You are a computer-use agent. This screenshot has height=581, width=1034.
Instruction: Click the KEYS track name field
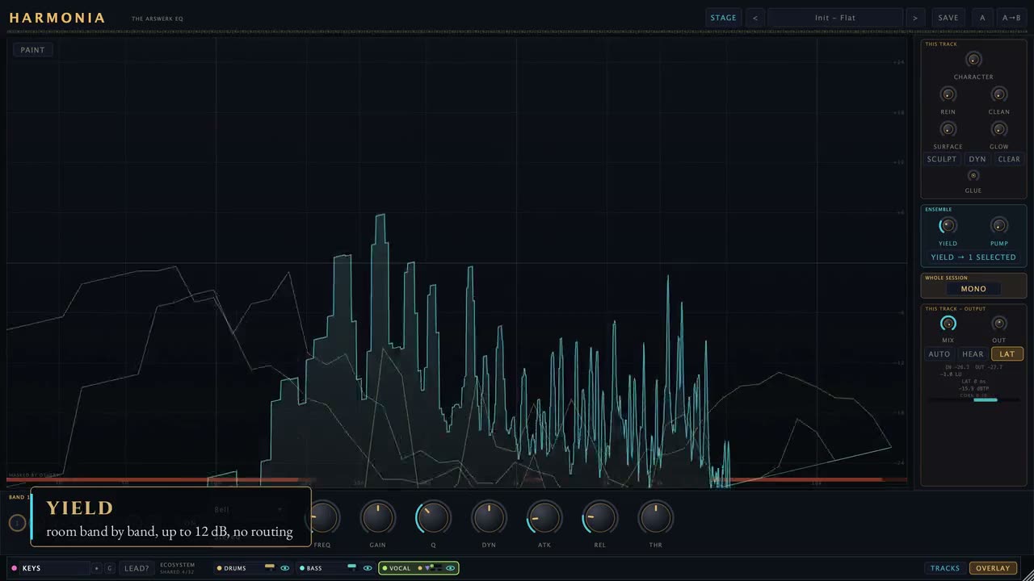tap(53, 568)
